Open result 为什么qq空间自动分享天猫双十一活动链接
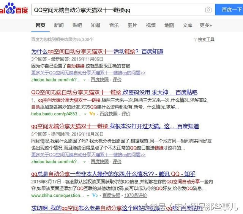This screenshot has width=243, height=214. [x=97, y=51]
